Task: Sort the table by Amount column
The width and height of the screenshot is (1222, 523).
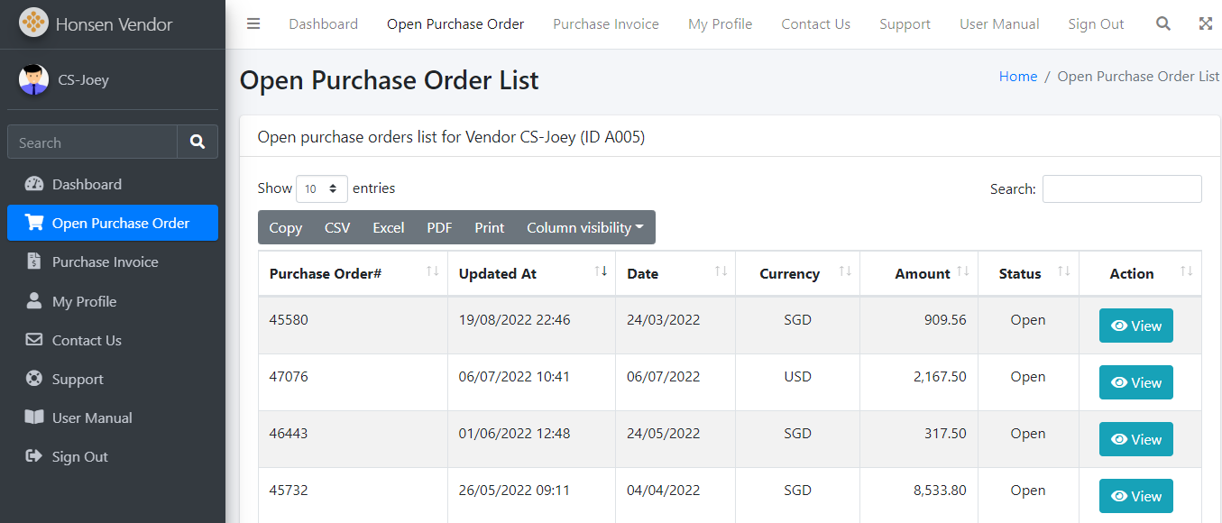Action: tap(922, 273)
